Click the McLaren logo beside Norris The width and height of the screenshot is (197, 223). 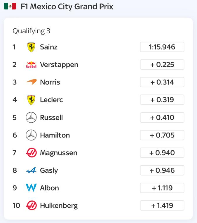(31, 82)
